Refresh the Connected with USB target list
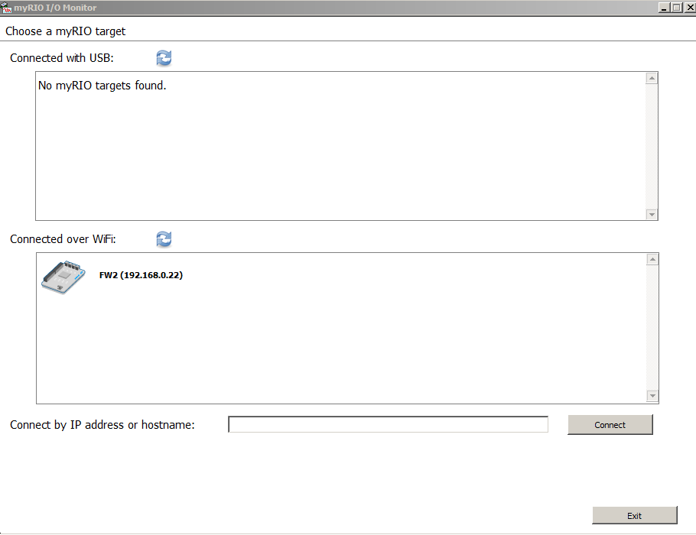 [164, 58]
